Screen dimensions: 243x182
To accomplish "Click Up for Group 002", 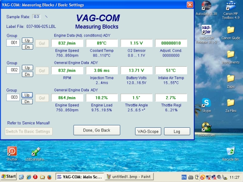I will [27, 68].
